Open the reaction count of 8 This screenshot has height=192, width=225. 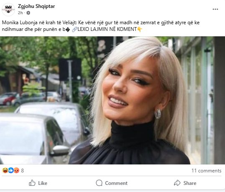(23, 171)
